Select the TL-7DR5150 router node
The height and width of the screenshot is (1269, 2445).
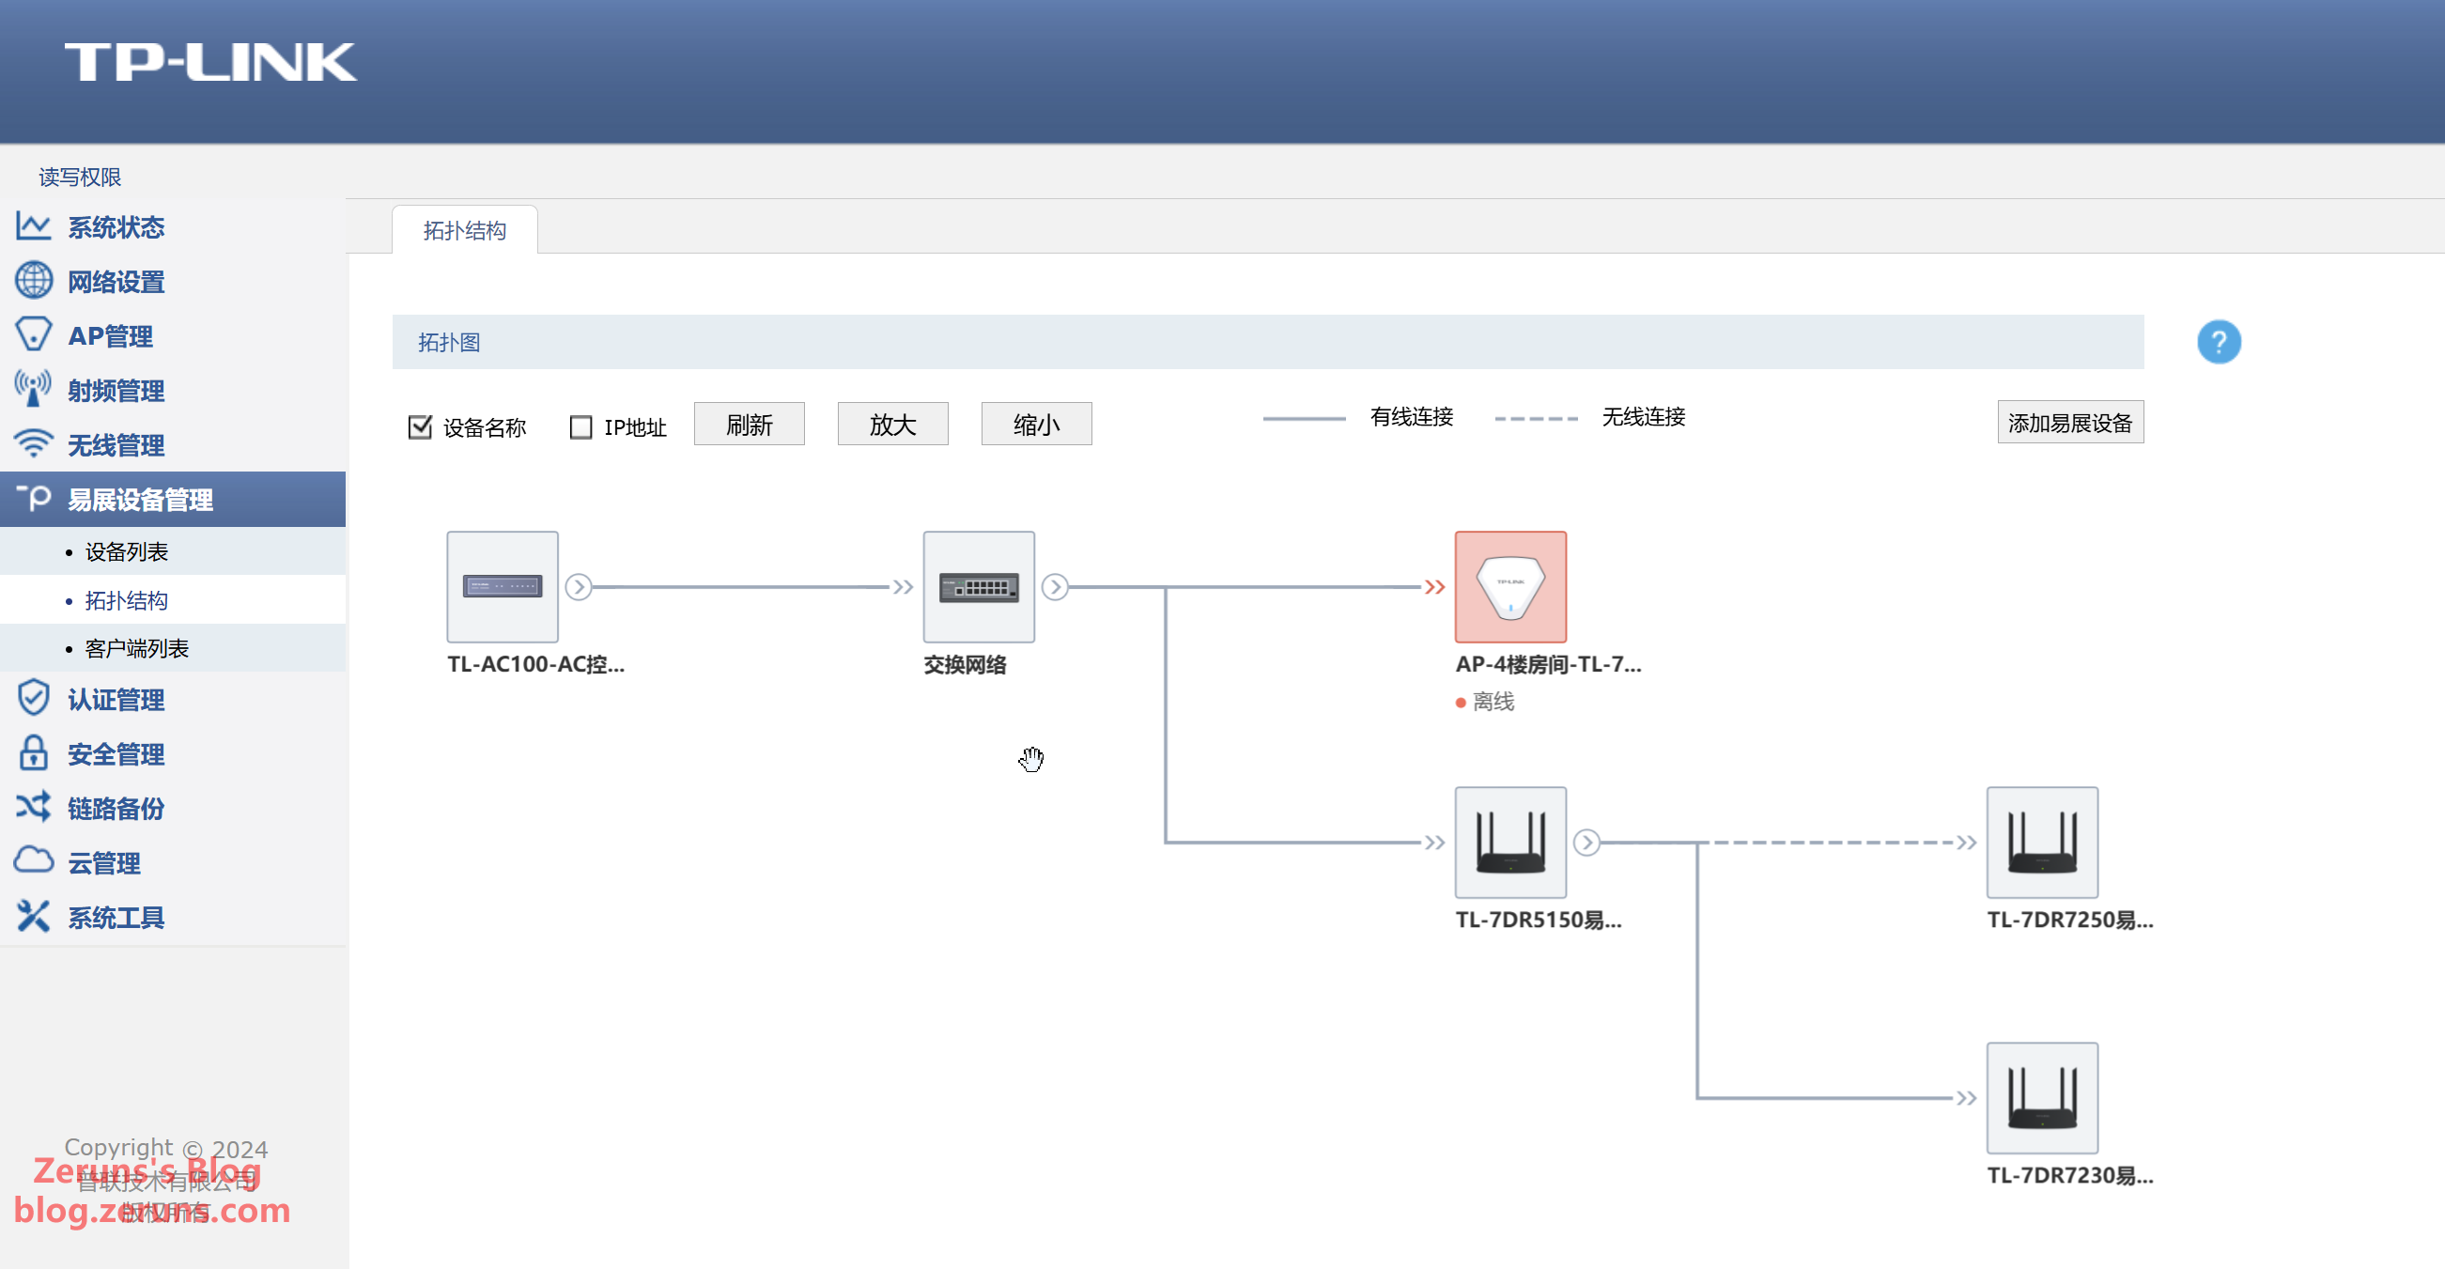click(1510, 842)
